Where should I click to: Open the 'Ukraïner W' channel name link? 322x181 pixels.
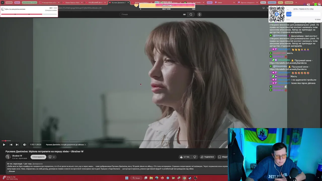coord(17,156)
